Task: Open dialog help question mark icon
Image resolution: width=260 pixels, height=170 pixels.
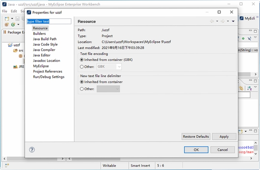Action: pyautogui.click(x=32, y=150)
